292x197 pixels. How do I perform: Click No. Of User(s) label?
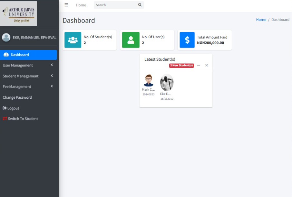(x=153, y=37)
